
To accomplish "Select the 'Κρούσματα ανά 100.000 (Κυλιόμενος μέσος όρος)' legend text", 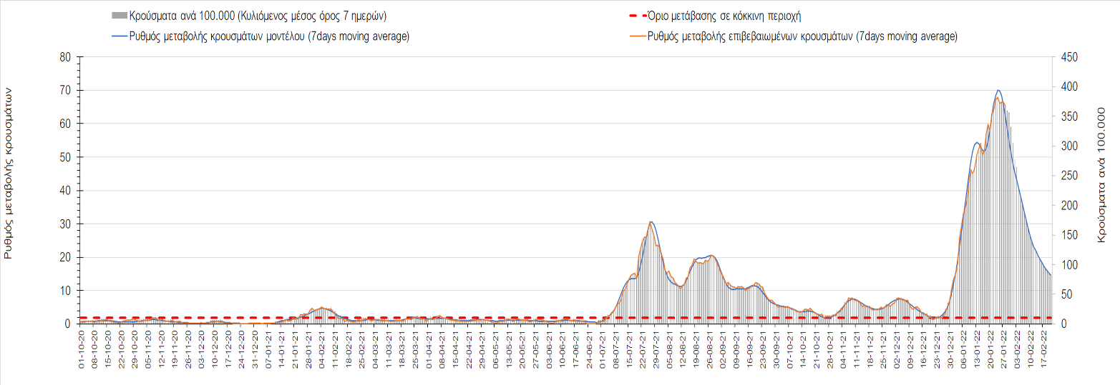I will tap(258, 16).
